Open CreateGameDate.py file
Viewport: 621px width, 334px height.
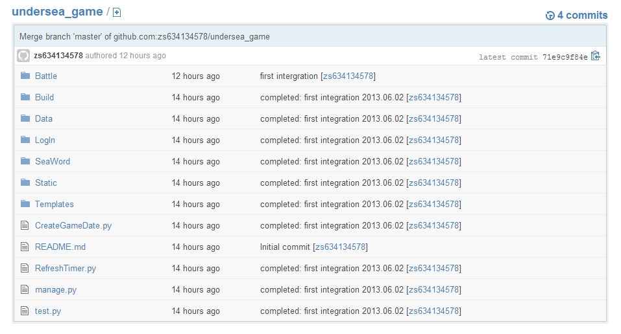(73, 225)
